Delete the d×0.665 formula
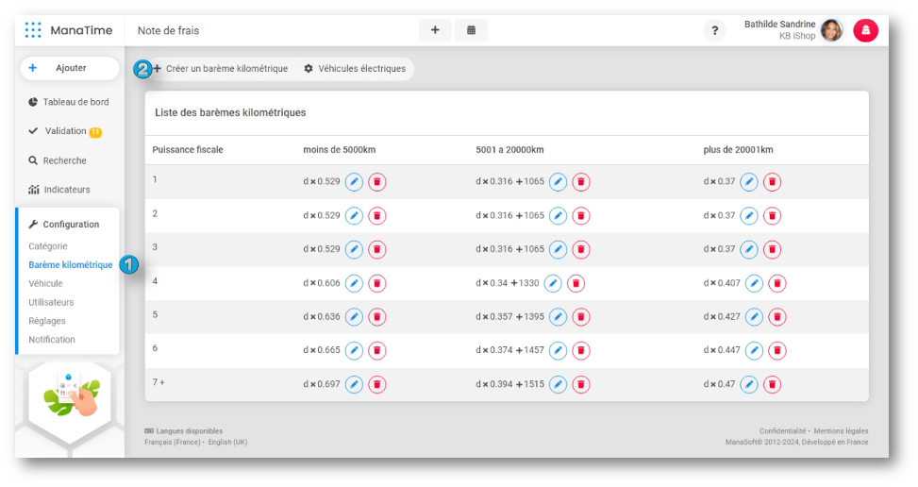 [377, 350]
